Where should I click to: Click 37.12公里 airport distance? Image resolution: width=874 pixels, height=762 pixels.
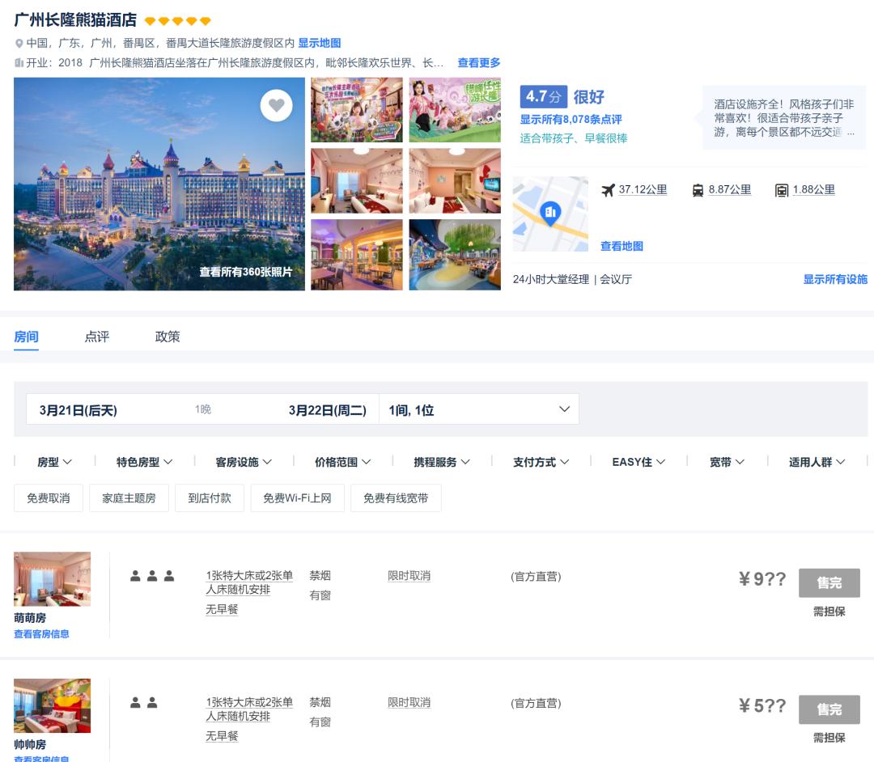[643, 189]
